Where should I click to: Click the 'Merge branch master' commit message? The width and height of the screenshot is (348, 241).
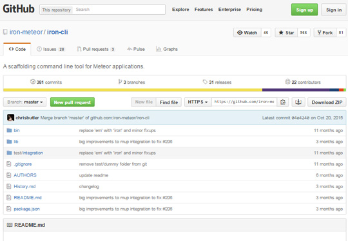pyautogui.click(x=95, y=118)
